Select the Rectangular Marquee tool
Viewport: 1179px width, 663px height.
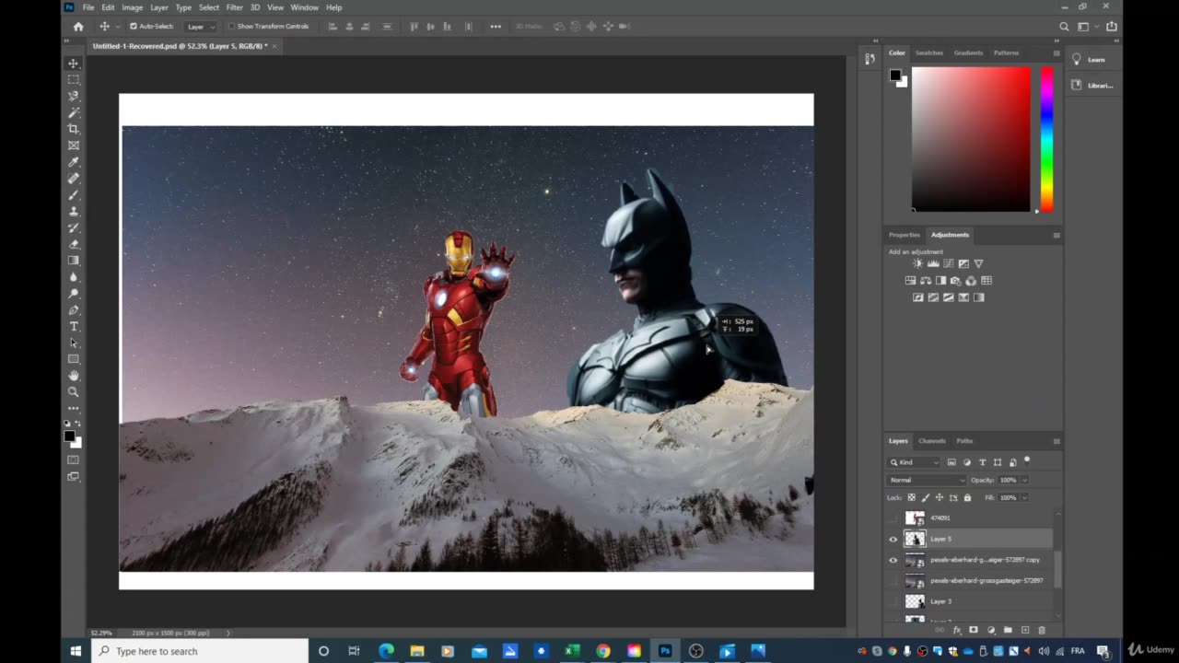tap(74, 80)
